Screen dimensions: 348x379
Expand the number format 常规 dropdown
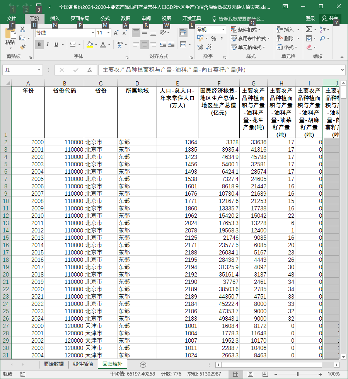click(x=223, y=30)
